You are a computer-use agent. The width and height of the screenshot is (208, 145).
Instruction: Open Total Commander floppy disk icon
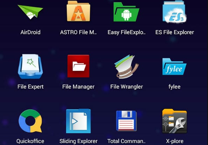(x=127, y=121)
